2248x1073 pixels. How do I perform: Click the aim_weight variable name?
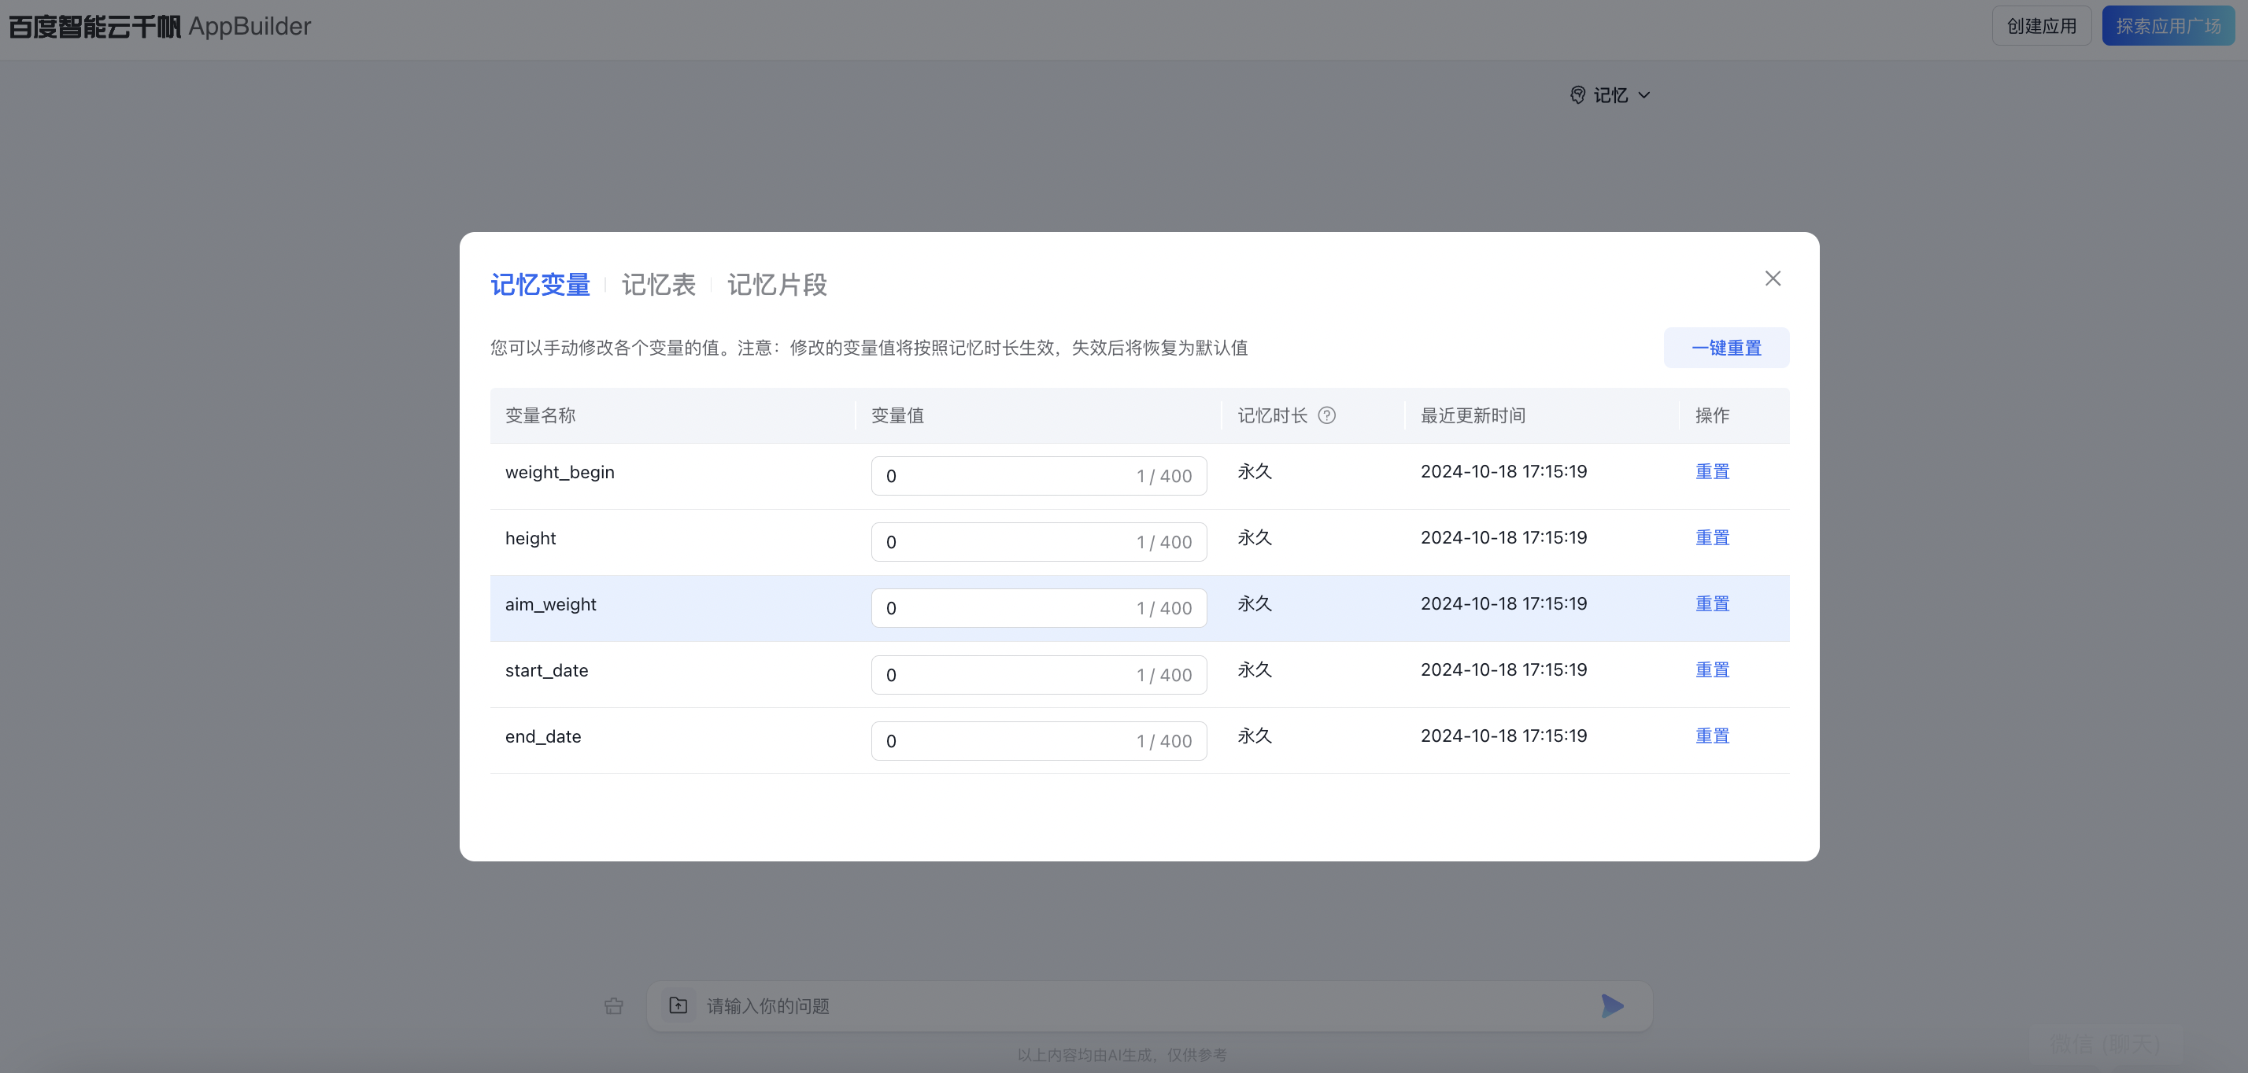(x=551, y=606)
